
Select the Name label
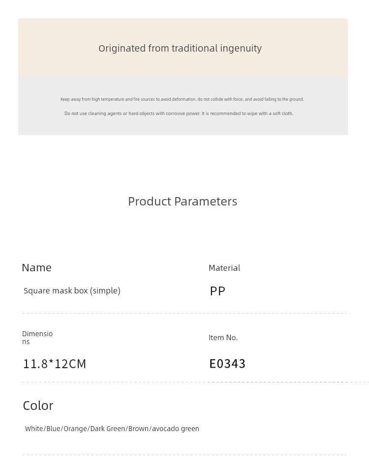tap(37, 267)
